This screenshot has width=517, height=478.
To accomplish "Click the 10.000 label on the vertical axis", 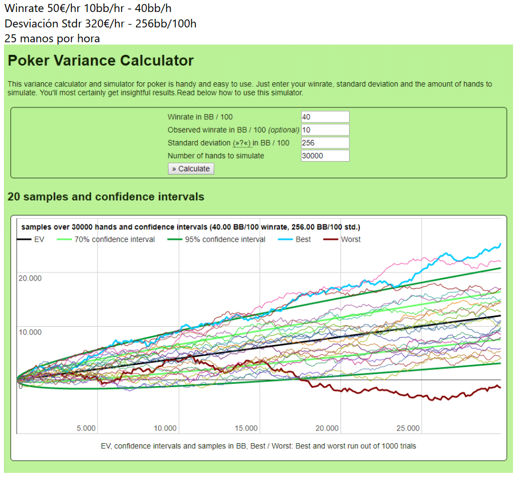I will [30, 332].
